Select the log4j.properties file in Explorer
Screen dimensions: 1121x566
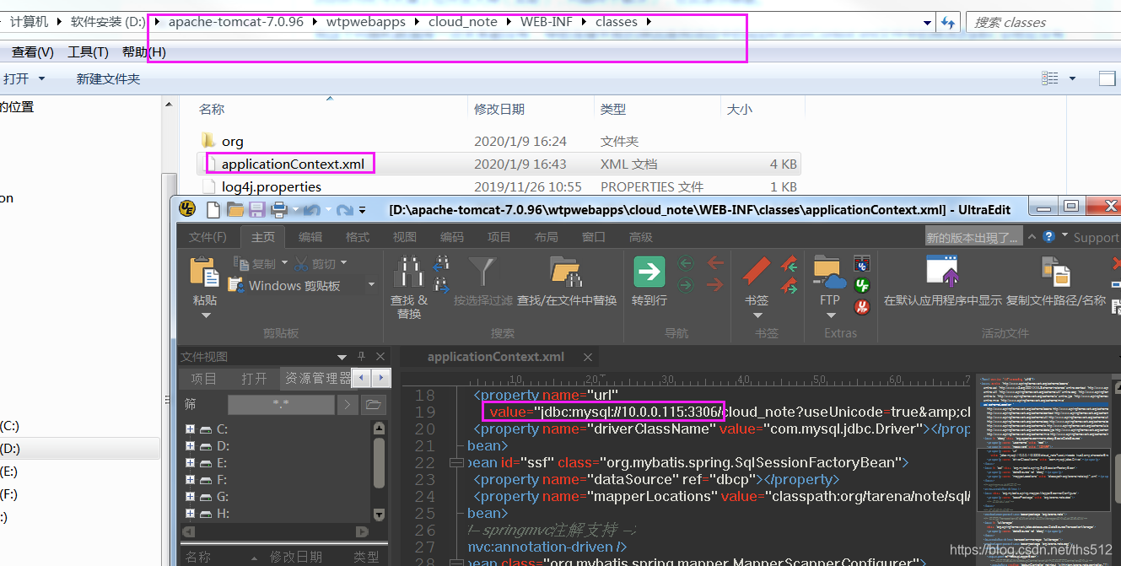[272, 186]
